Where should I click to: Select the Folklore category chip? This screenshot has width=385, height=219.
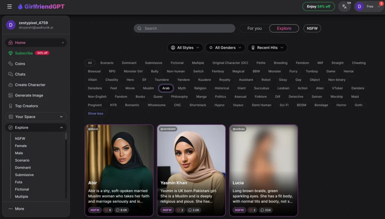pyautogui.click(x=261, y=97)
